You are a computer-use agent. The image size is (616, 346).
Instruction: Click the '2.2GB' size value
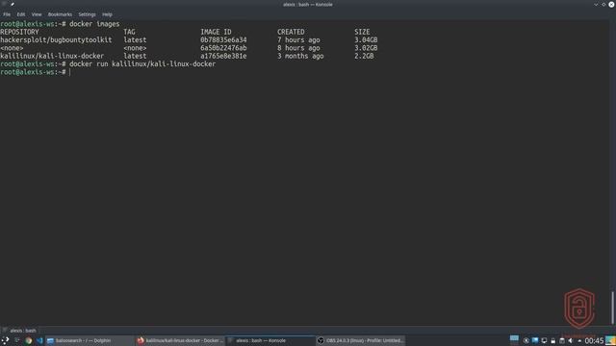coord(364,56)
